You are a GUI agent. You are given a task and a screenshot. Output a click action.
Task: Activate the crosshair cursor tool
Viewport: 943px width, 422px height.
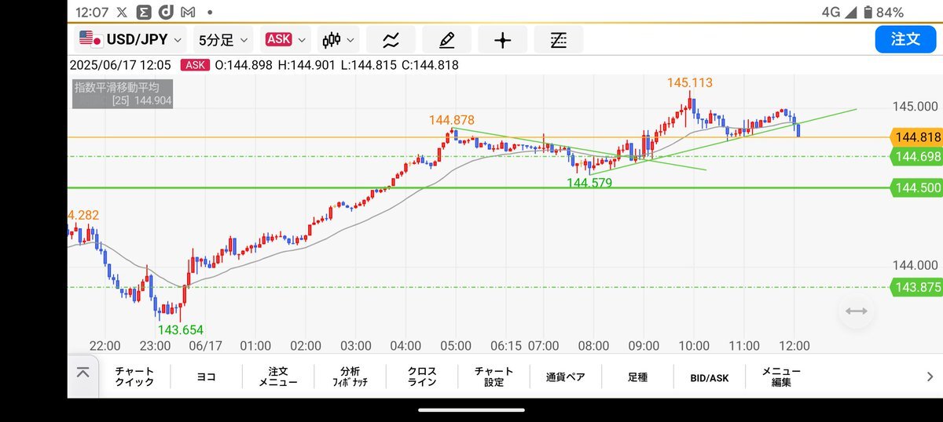point(502,39)
